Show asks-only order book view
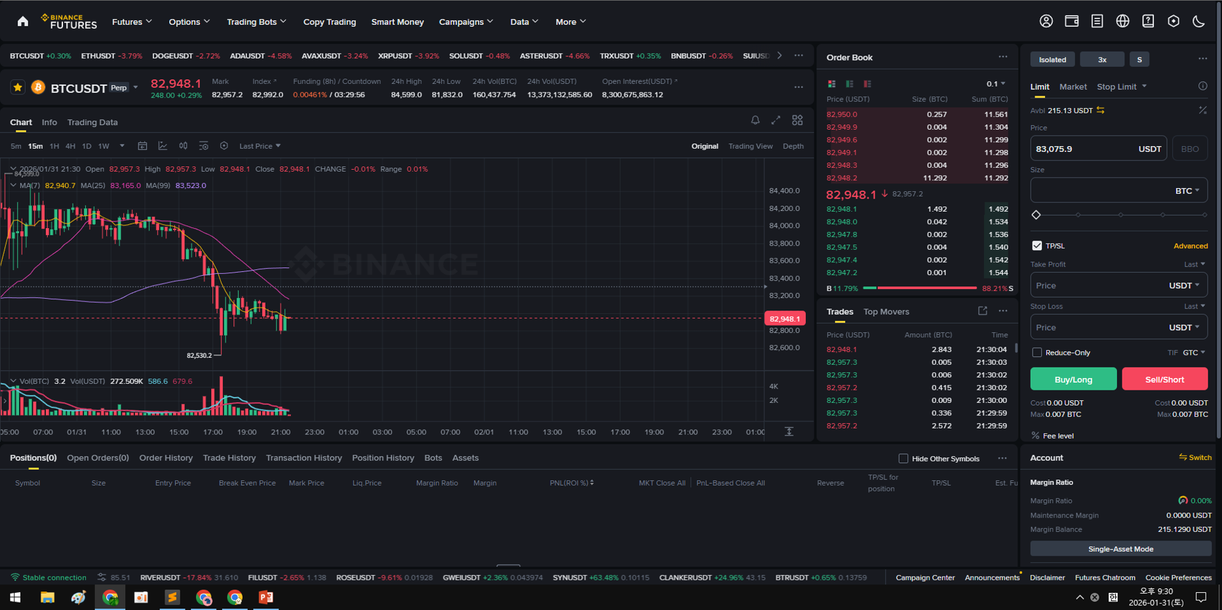The height and width of the screenshot is (610, 1222). pos(867,84)
